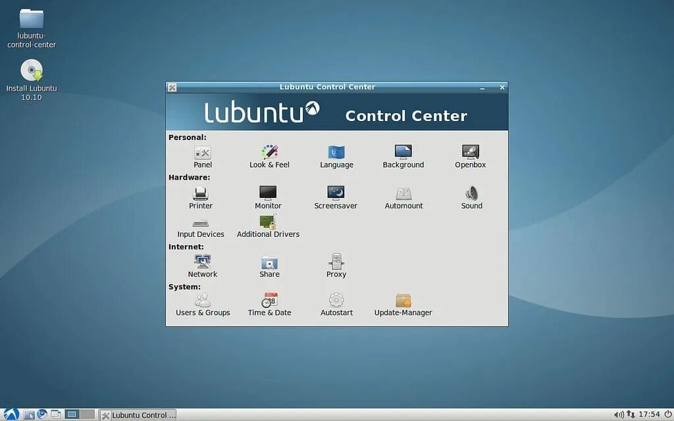Image resolution: width=674 pixels, height=421 pixels.
Task: Switch to the second workspace in pager
Action: [88, 414]
